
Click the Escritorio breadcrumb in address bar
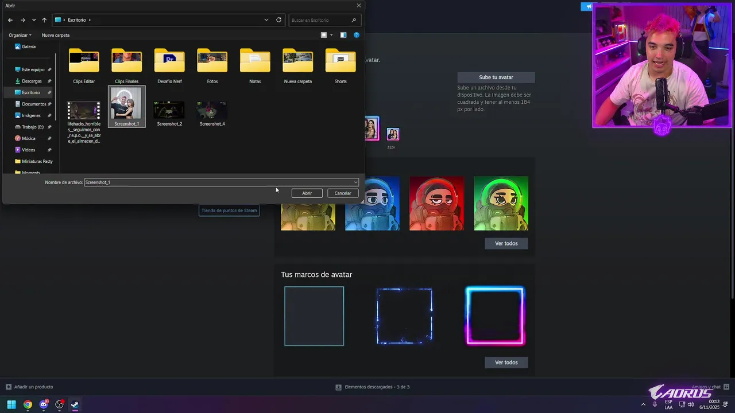76,20
